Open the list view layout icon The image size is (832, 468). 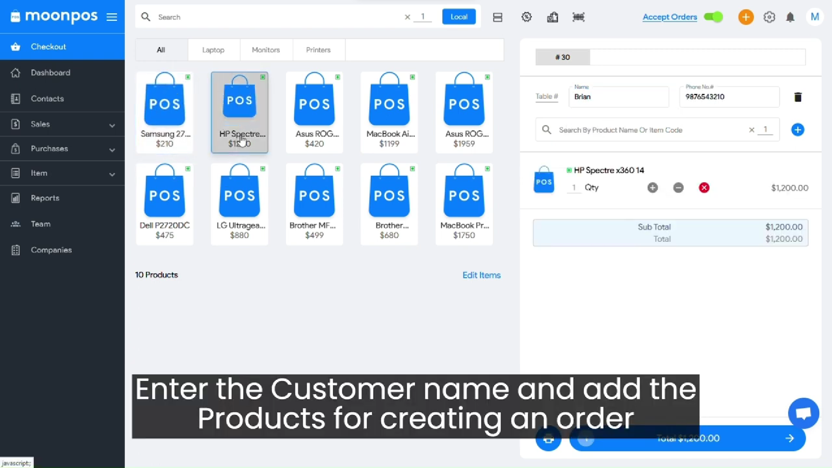point(497,17)
